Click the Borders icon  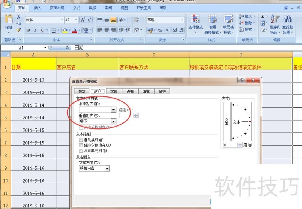[x=54, y=30]
